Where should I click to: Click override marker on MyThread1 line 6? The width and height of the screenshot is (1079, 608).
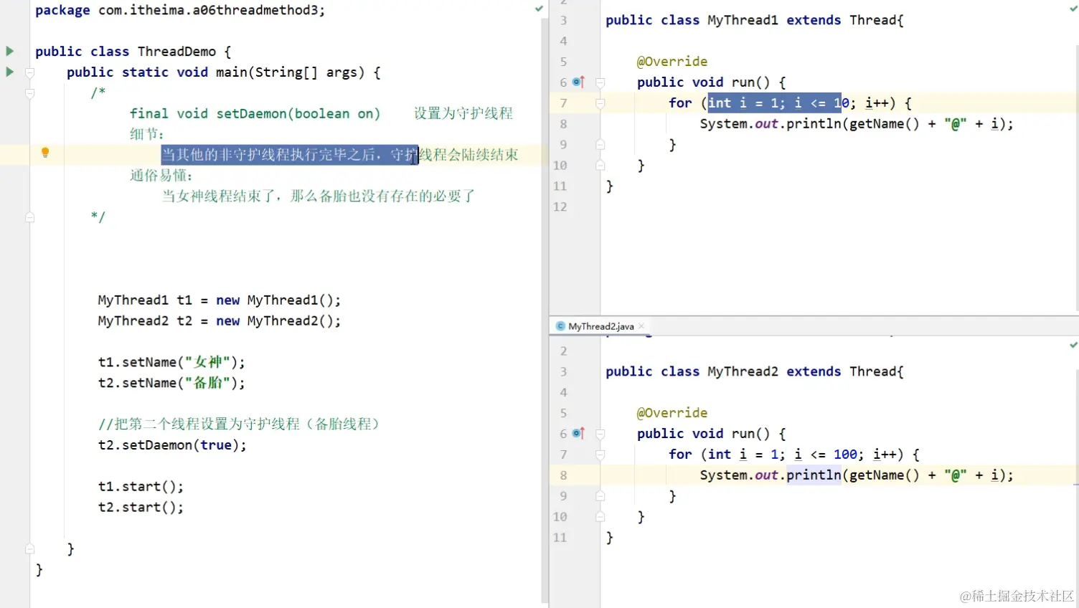[x=579, y=82]
